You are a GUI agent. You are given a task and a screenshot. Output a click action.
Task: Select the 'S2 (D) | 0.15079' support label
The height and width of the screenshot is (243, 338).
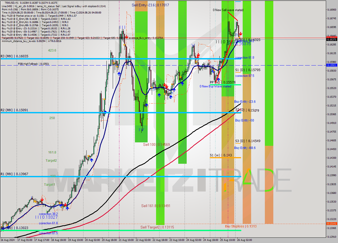[247, 110]
